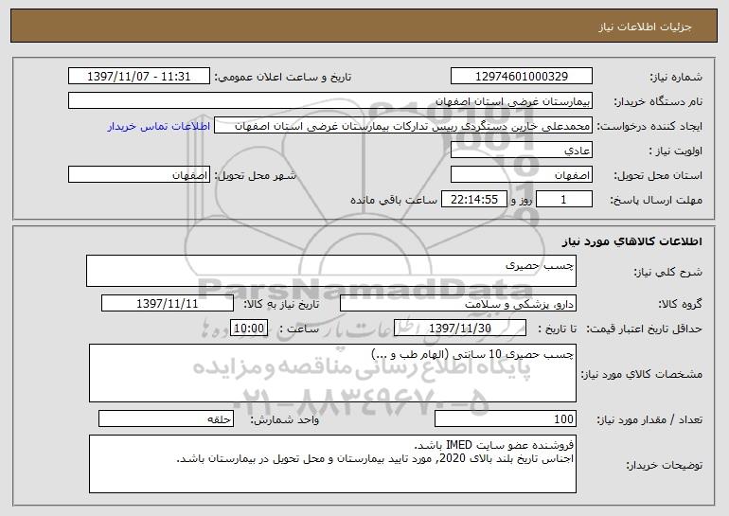Click the section heading اطلاعات کالاهای مورد نیاز
Viewport: 729px width, 516px height.
[x=631, y=241]
